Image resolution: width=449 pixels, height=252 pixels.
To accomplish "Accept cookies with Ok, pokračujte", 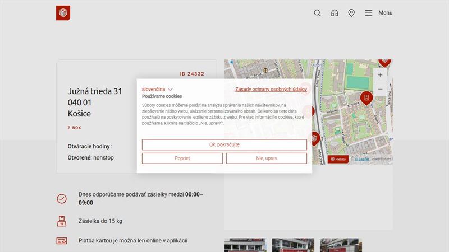I will pyautogui.click(x=224, y=144).
